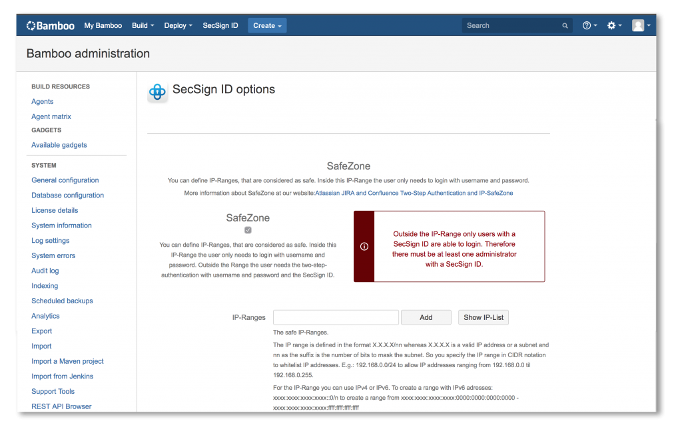682x427 pixels.
Task: Open the Deploy dropdown menu
Action: point(178,25)
